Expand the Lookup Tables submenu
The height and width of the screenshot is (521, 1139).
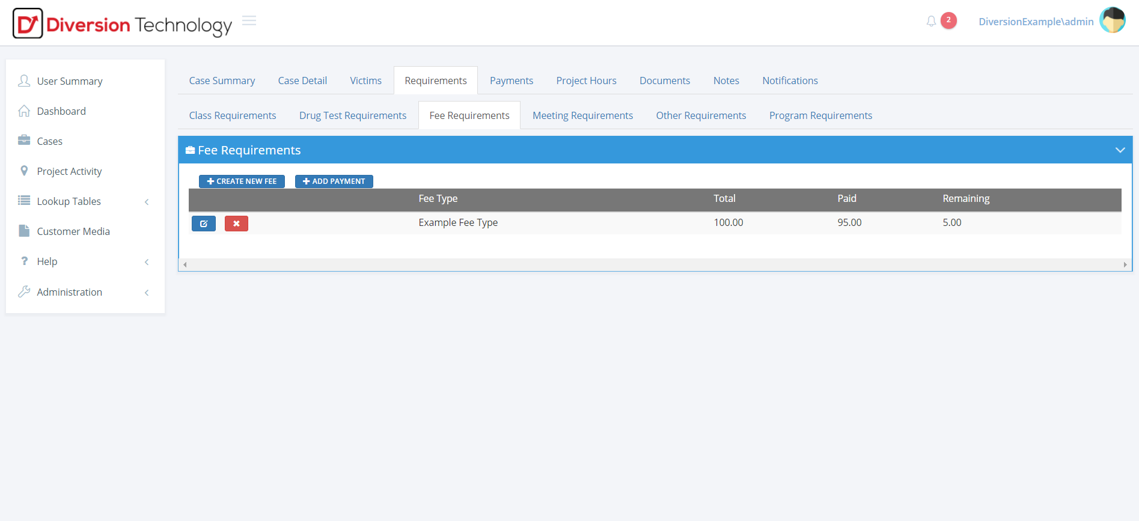147,202
